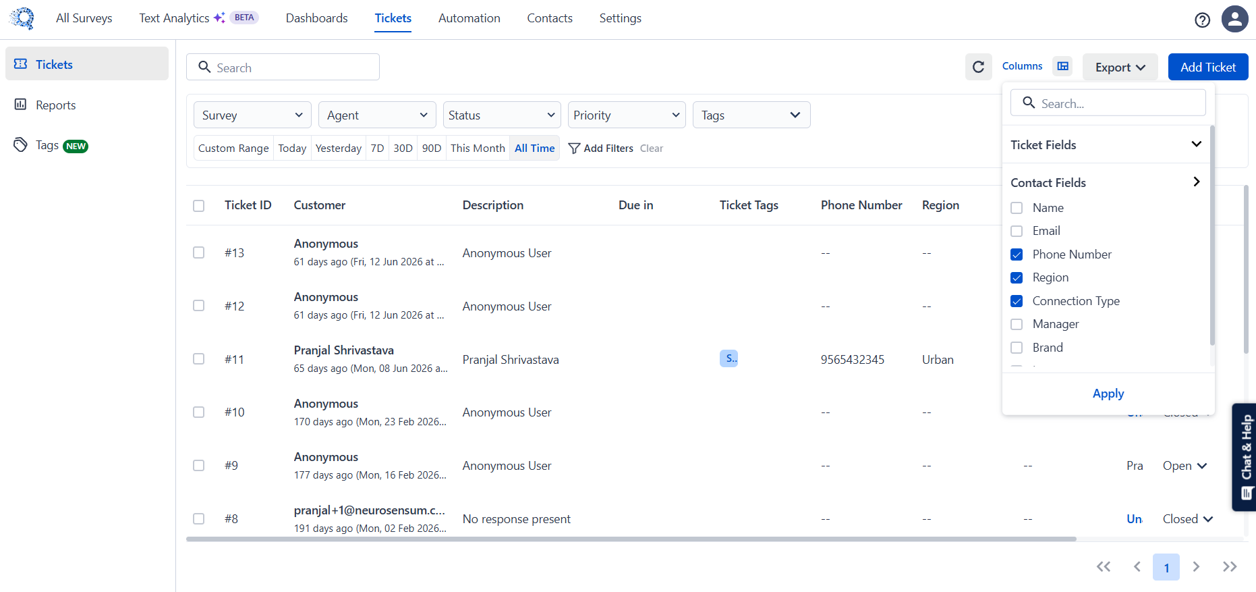Click the Add Ticket button

coord(1208,67)
